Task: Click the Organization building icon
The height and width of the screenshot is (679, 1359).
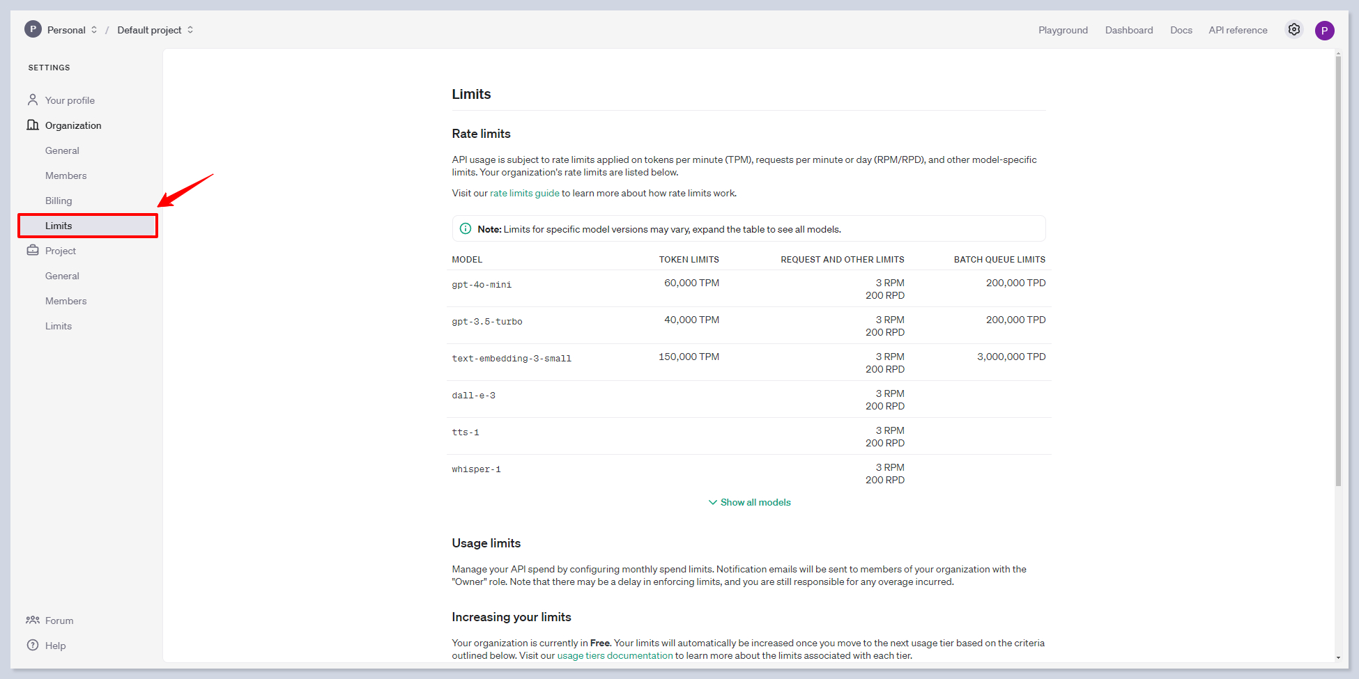Action: coord(33,125)
